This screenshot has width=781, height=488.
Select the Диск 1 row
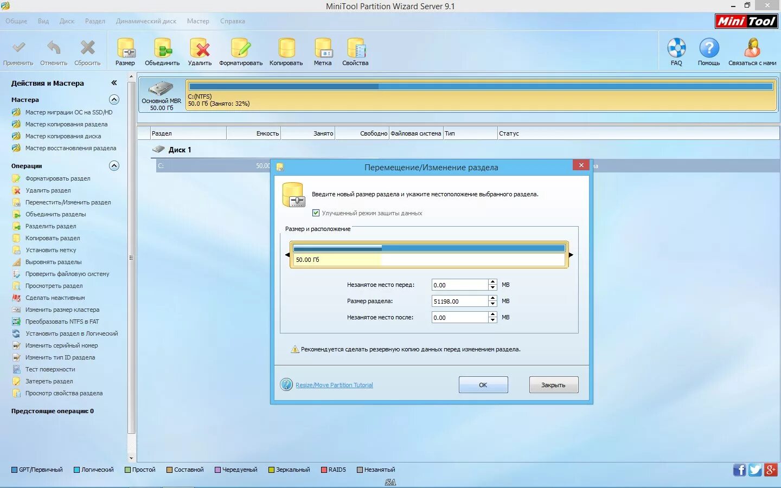tap(180, 150)
